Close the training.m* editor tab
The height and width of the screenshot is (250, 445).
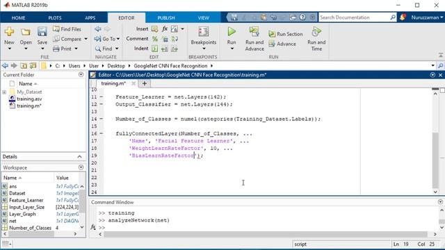[x=133, y=83]
